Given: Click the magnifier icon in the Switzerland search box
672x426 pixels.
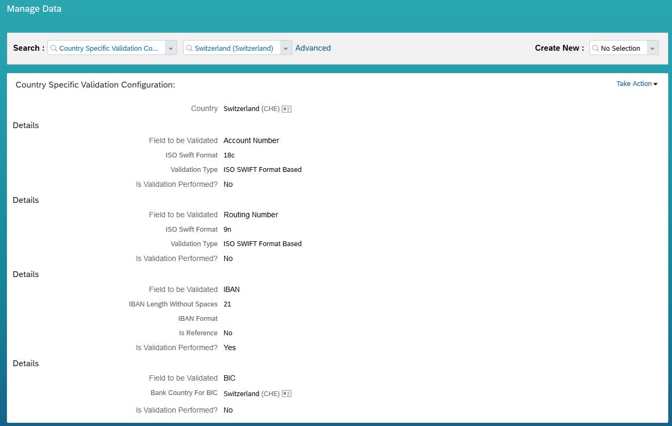Looking at the screenshot, I should (189, 48).
